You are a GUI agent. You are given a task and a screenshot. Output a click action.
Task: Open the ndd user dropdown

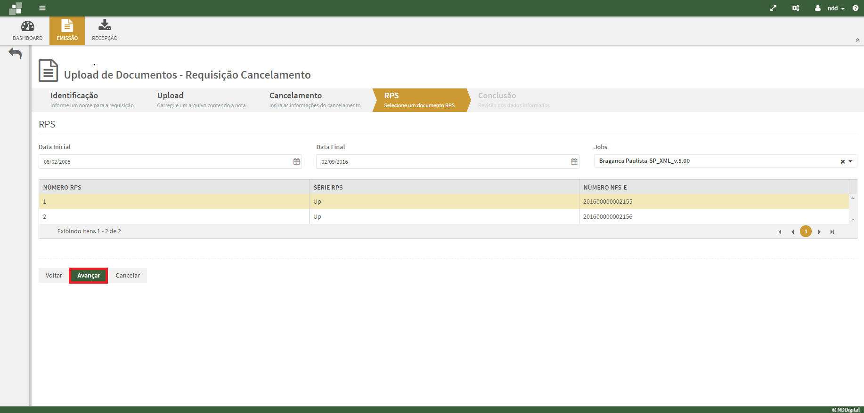point(832,8)
